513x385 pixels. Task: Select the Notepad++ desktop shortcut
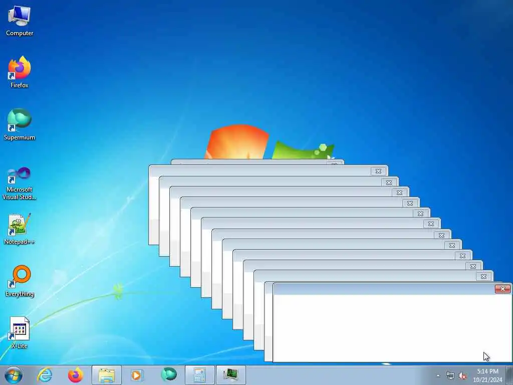pos(20,229)
